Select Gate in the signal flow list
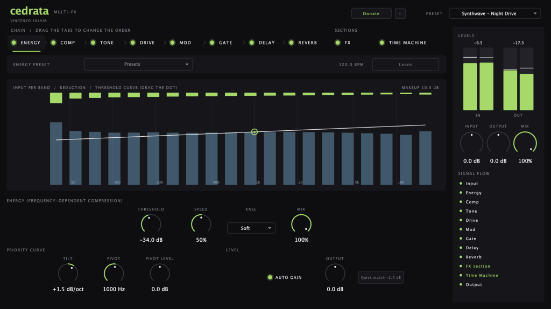The width and height of the screenshot is (551, 309). tap(471, 238)
